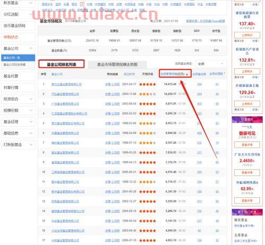Switch to the 基金市场管理规模走势图 tab
Viewport: 265px width, 245px height.
click(x=117, y=65)
